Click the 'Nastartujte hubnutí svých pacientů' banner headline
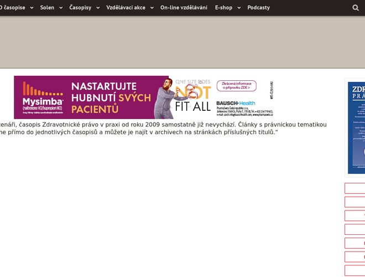Image resolution: width=365 pixels, height=277 pixels. 111,98
